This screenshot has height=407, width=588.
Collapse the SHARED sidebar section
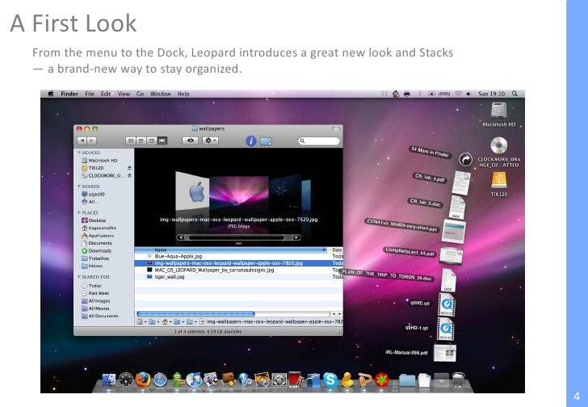[79, 187]
